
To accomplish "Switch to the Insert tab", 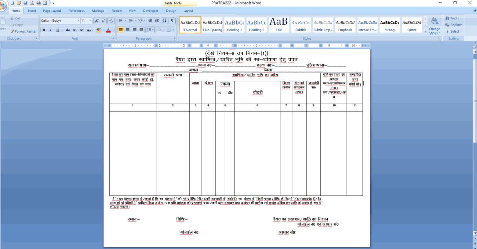I will pyautogui.click(x=32, y=11).
